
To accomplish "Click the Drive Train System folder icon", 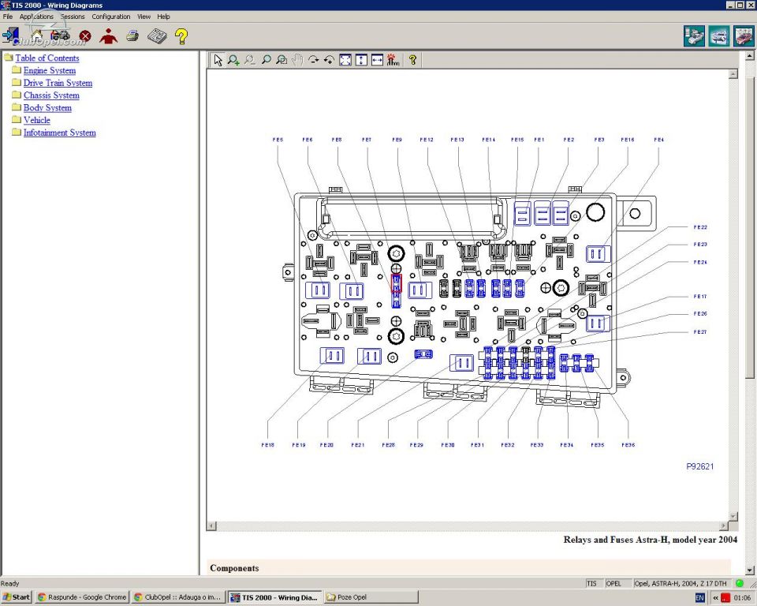I will pyautogui.click(x=17, y=82).
